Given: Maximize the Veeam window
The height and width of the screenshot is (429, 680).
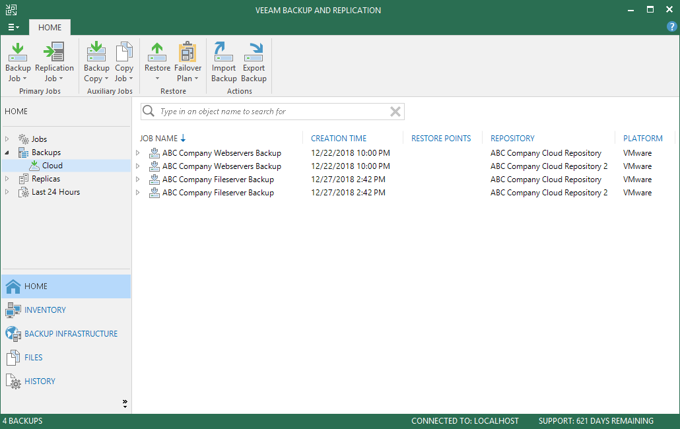Looking at the screenshot, I should coord(650,9).
